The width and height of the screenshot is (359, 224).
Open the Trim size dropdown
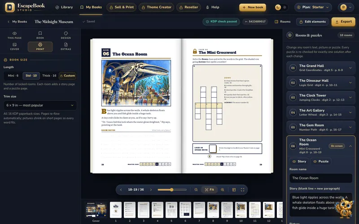[x=40, y=105]
